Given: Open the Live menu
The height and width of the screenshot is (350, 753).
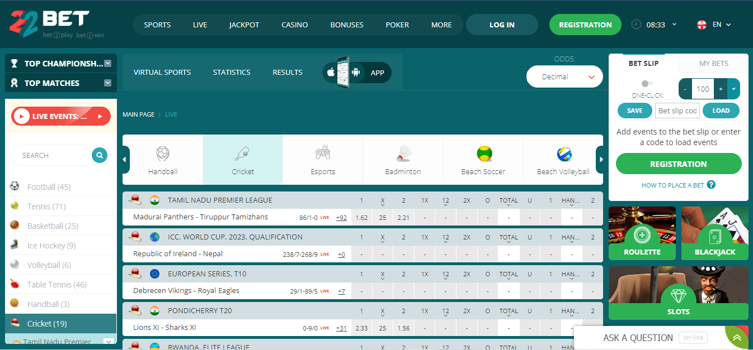Looking at the screenshot, I should click(200, 25).
